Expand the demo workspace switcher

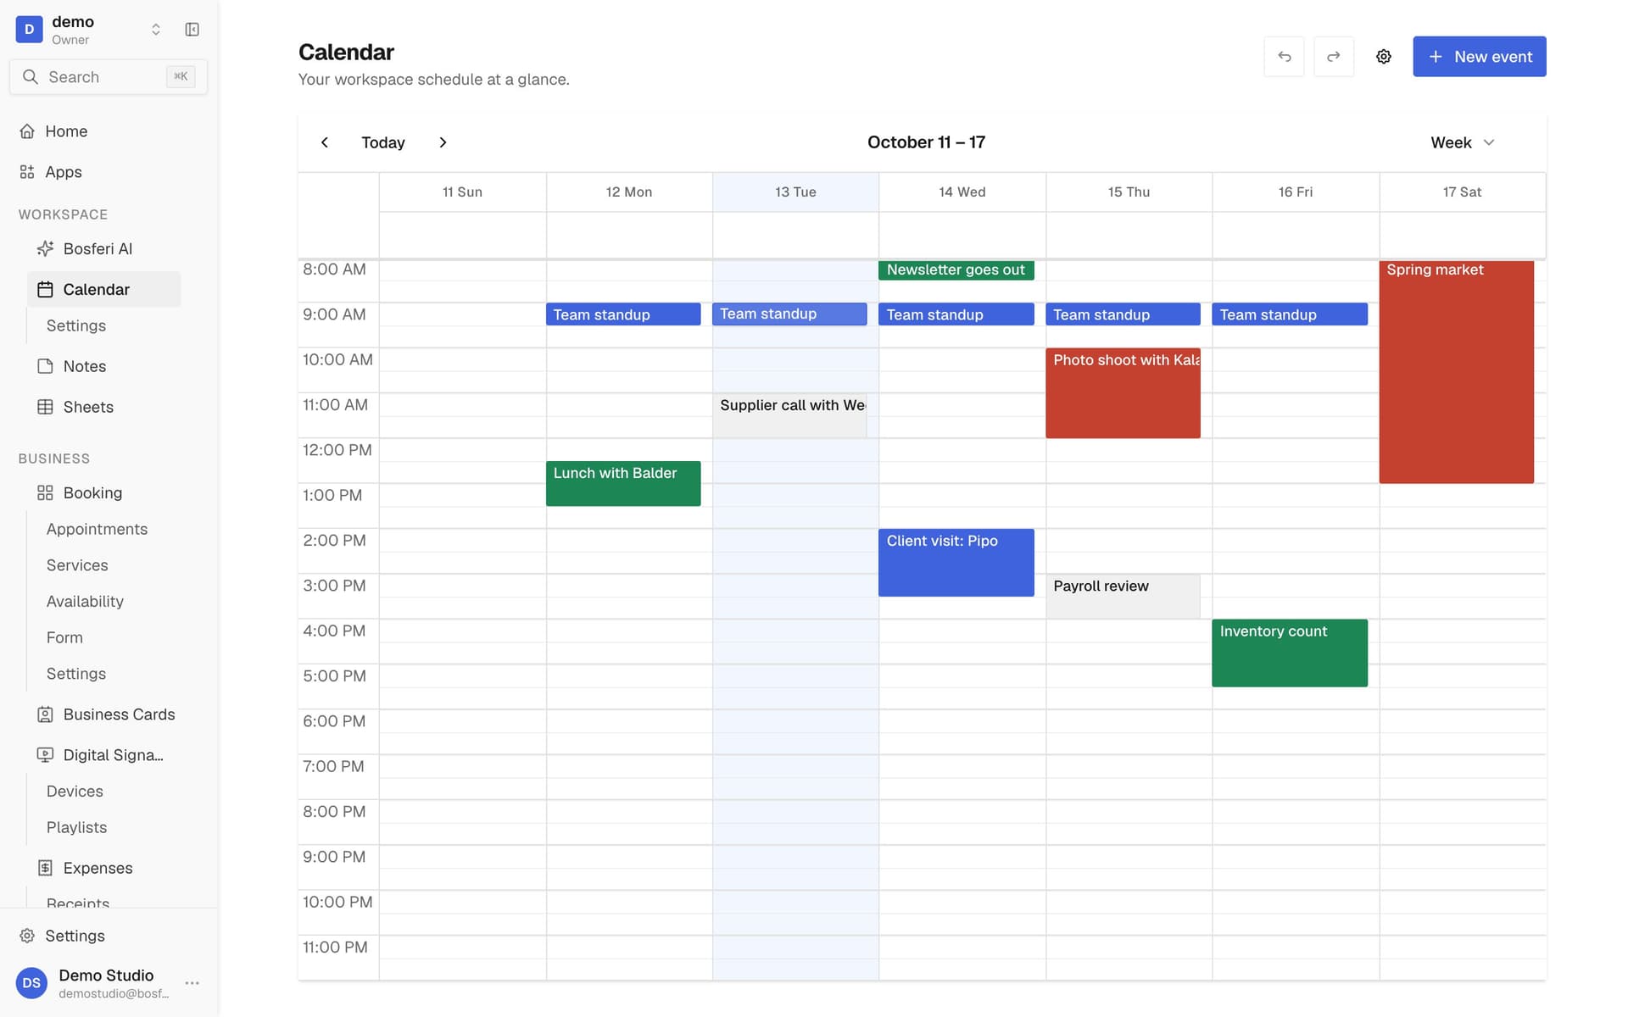[x=156, y=30]
